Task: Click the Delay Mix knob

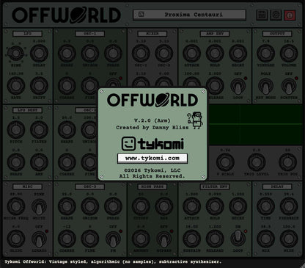Action: pyautogui.click(x=265, y=239)
